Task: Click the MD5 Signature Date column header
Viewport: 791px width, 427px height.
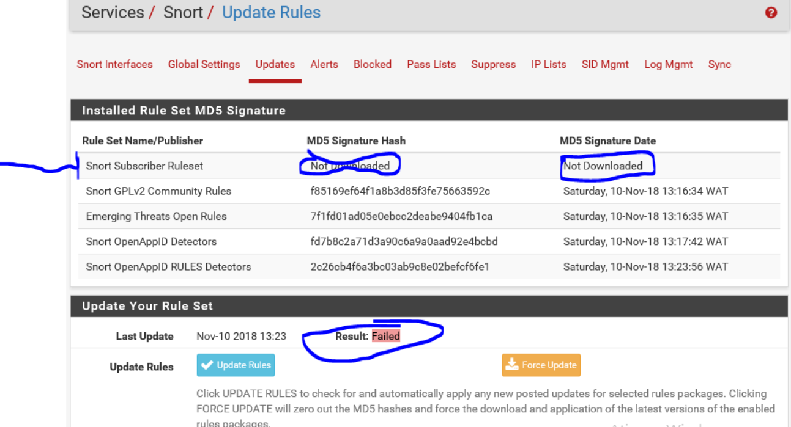Action: (x=607, y=141)
